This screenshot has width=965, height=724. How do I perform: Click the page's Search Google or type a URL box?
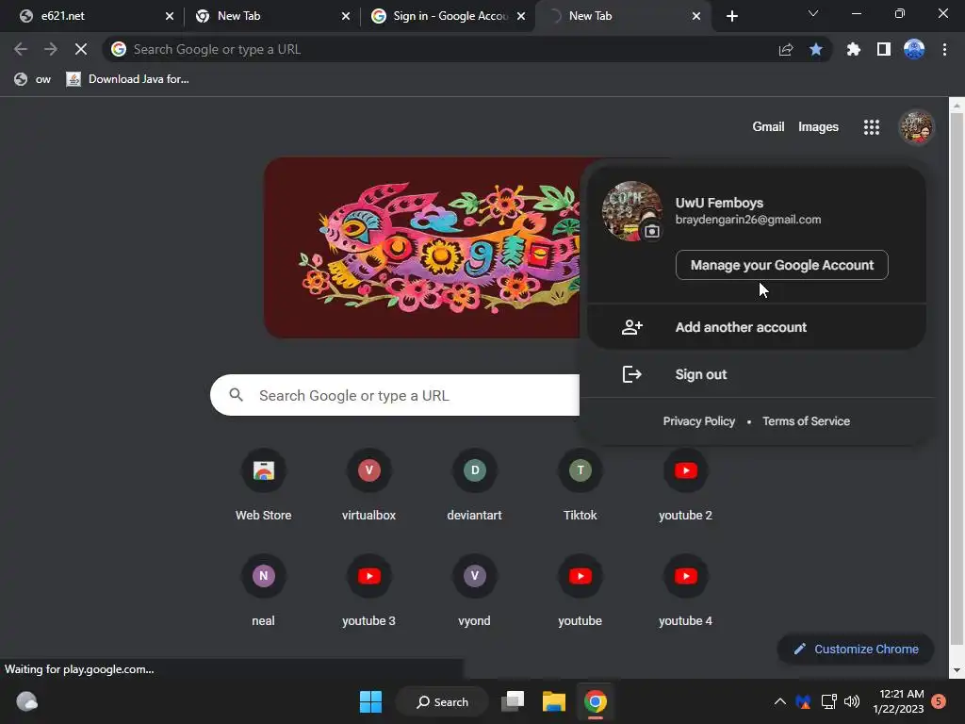click(x=395, y=395)
